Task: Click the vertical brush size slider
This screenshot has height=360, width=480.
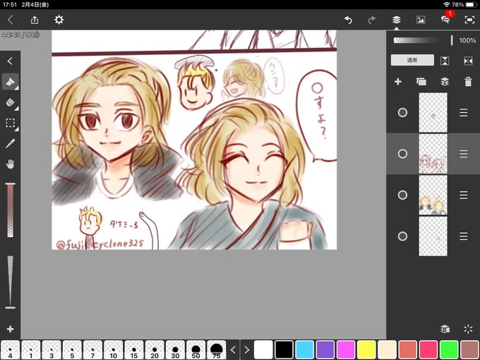Action: pyautogui.click(x=10, y=282)
